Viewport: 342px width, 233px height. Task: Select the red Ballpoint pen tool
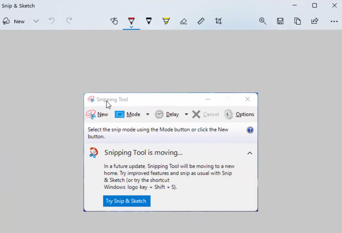click(x=131, y=21)
